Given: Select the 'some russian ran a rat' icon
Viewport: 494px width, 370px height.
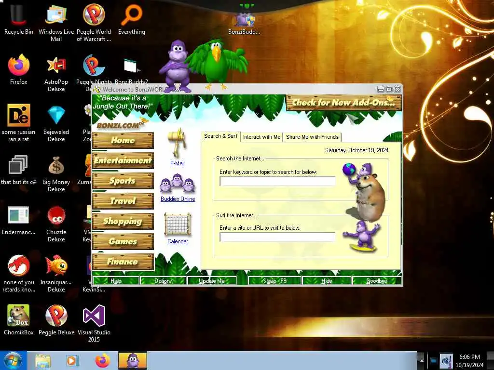Looking at the screenshot, I should pos(19,123).
